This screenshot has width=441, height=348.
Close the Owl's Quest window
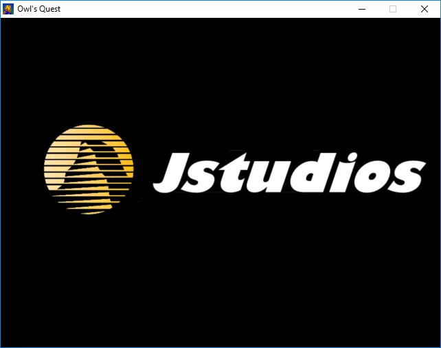pos(425,9)
